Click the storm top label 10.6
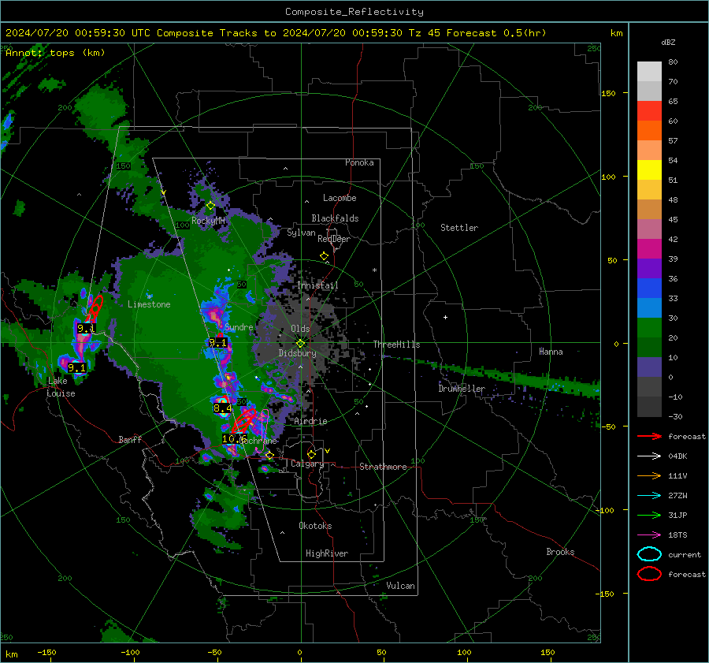709x663 pixels. point(234,438)
